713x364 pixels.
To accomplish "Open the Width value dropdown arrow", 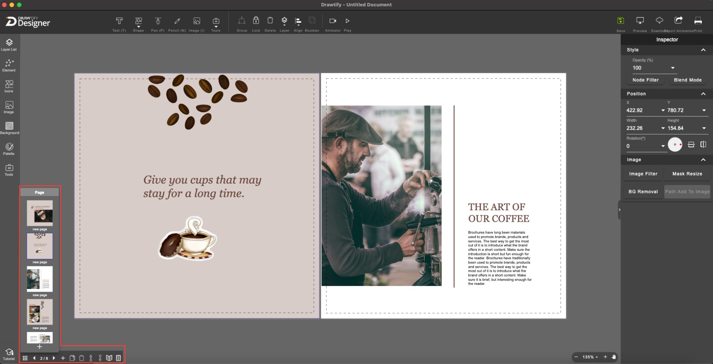I will 663,128.
